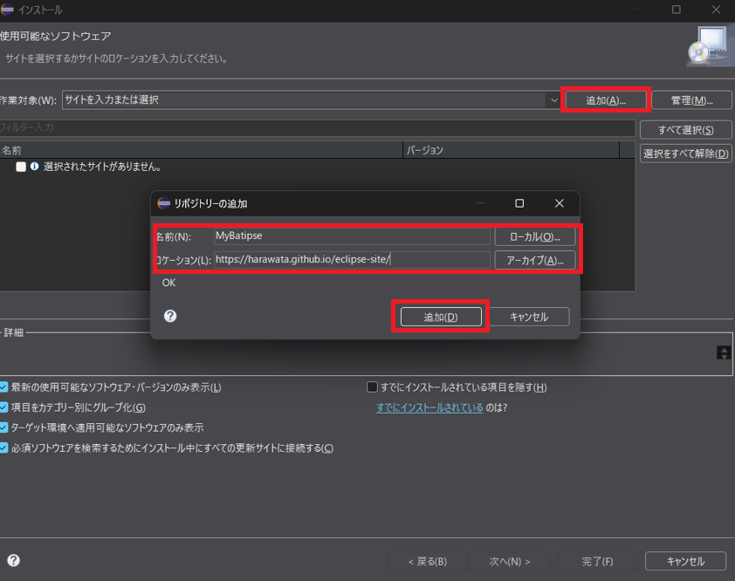Open the すでにインストールされている link

coord(429,407)
